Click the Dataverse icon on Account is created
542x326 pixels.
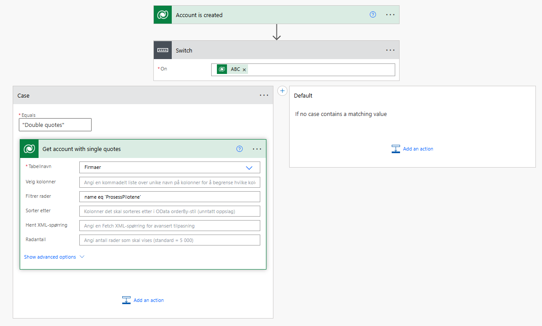pyautogui.click(x=163, y=15)
